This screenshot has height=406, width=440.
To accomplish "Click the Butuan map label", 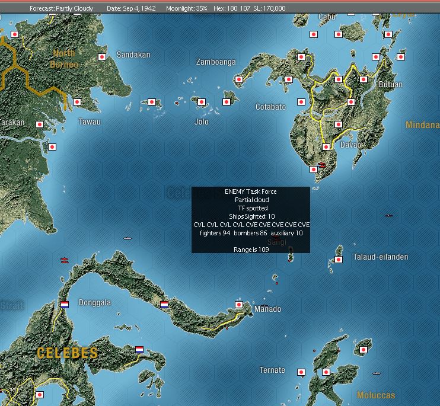I will coord(391,84).
